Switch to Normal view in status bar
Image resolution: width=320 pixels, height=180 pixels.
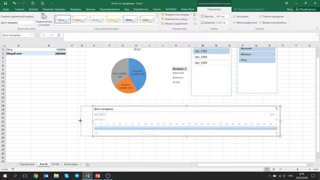[266, 169]
